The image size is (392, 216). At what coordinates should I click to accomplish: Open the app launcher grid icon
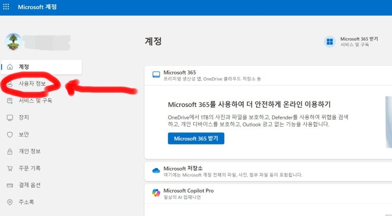click(x=6, y=7)
